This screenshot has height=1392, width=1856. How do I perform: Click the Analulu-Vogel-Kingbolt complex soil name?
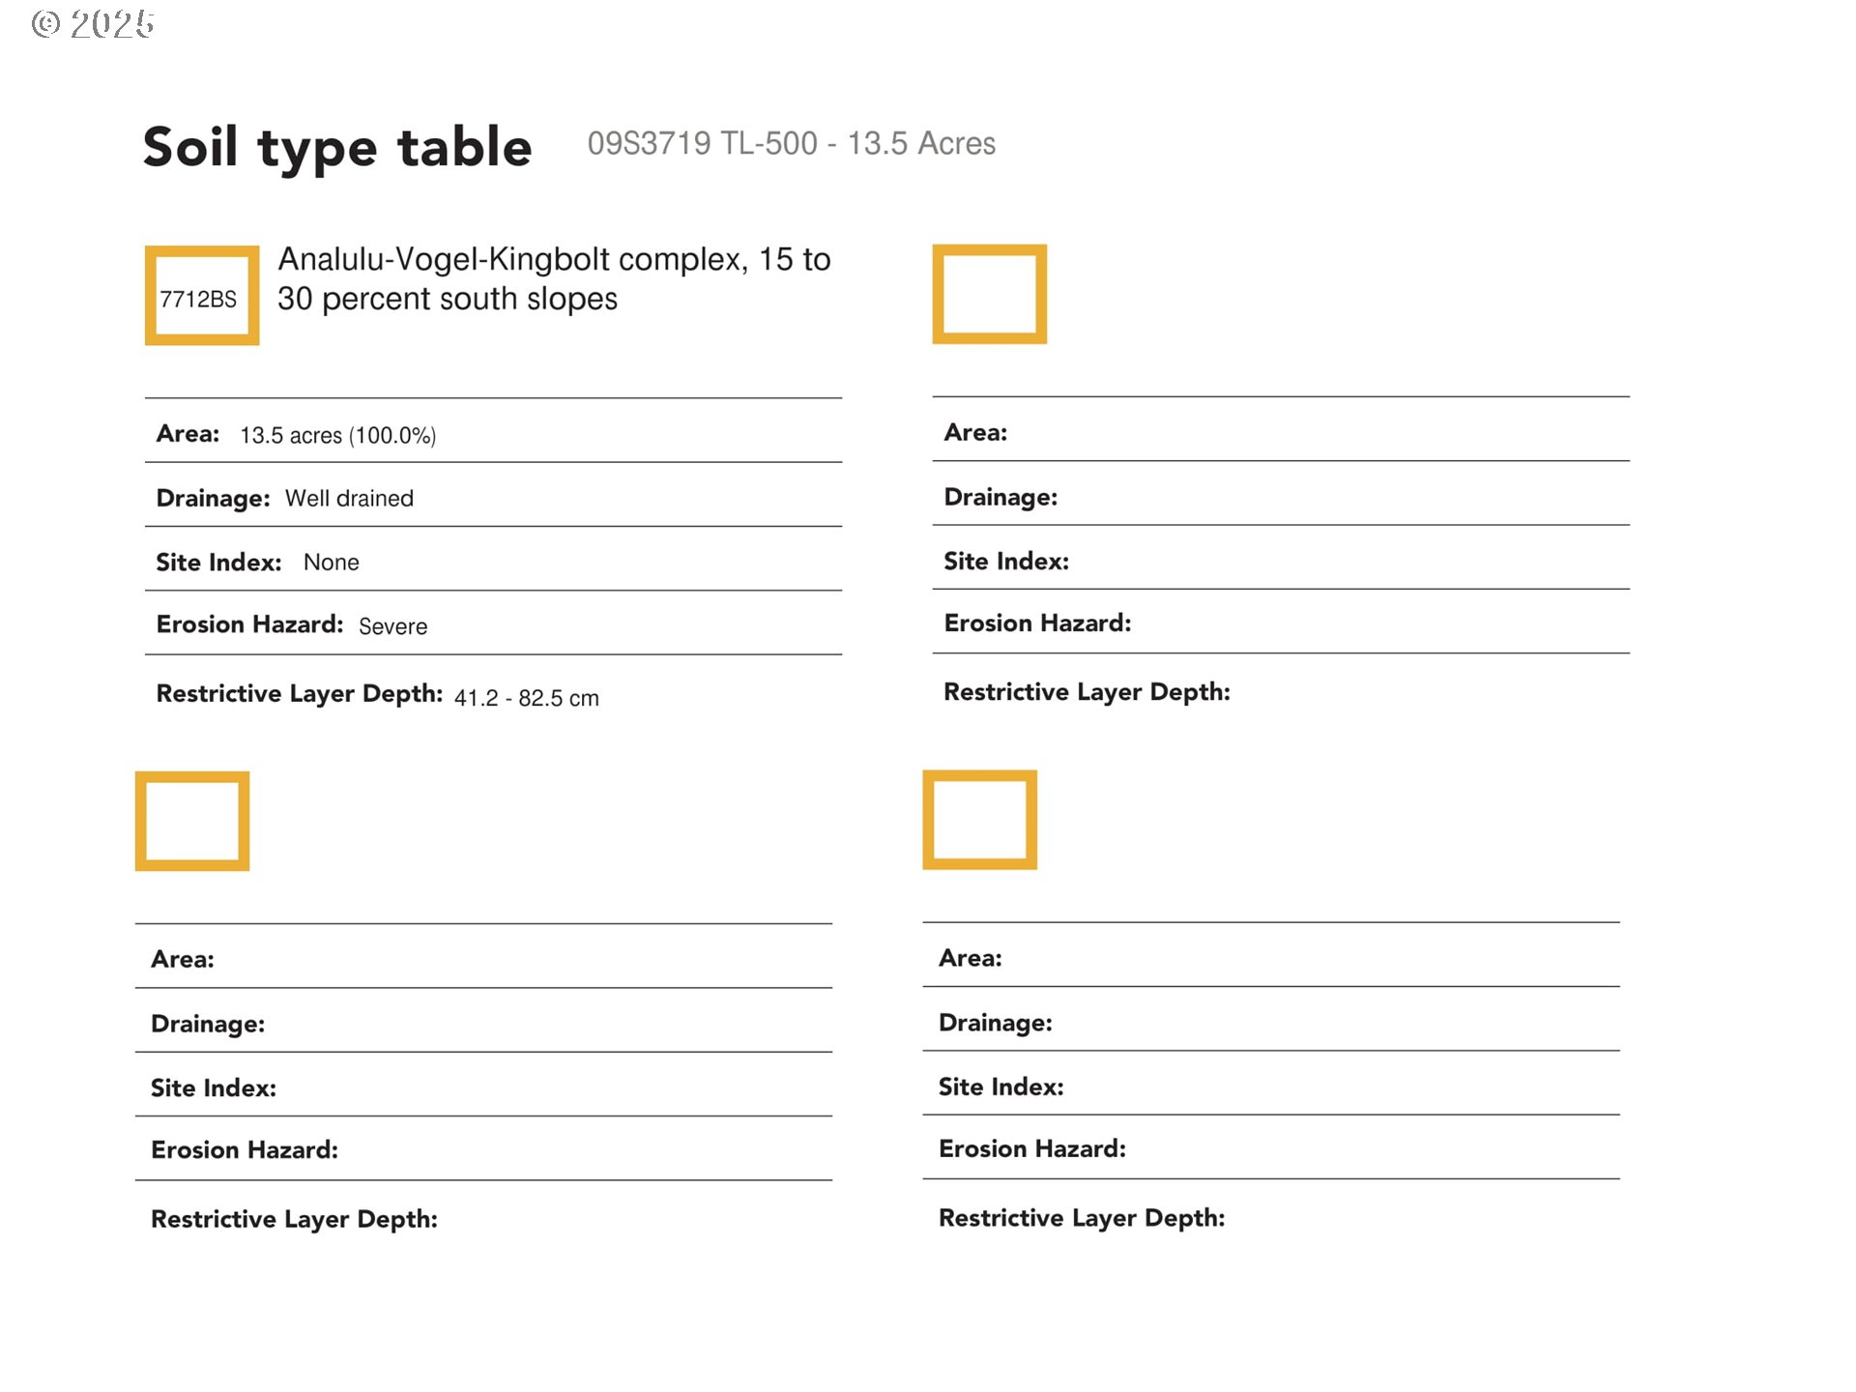point(553,278)
